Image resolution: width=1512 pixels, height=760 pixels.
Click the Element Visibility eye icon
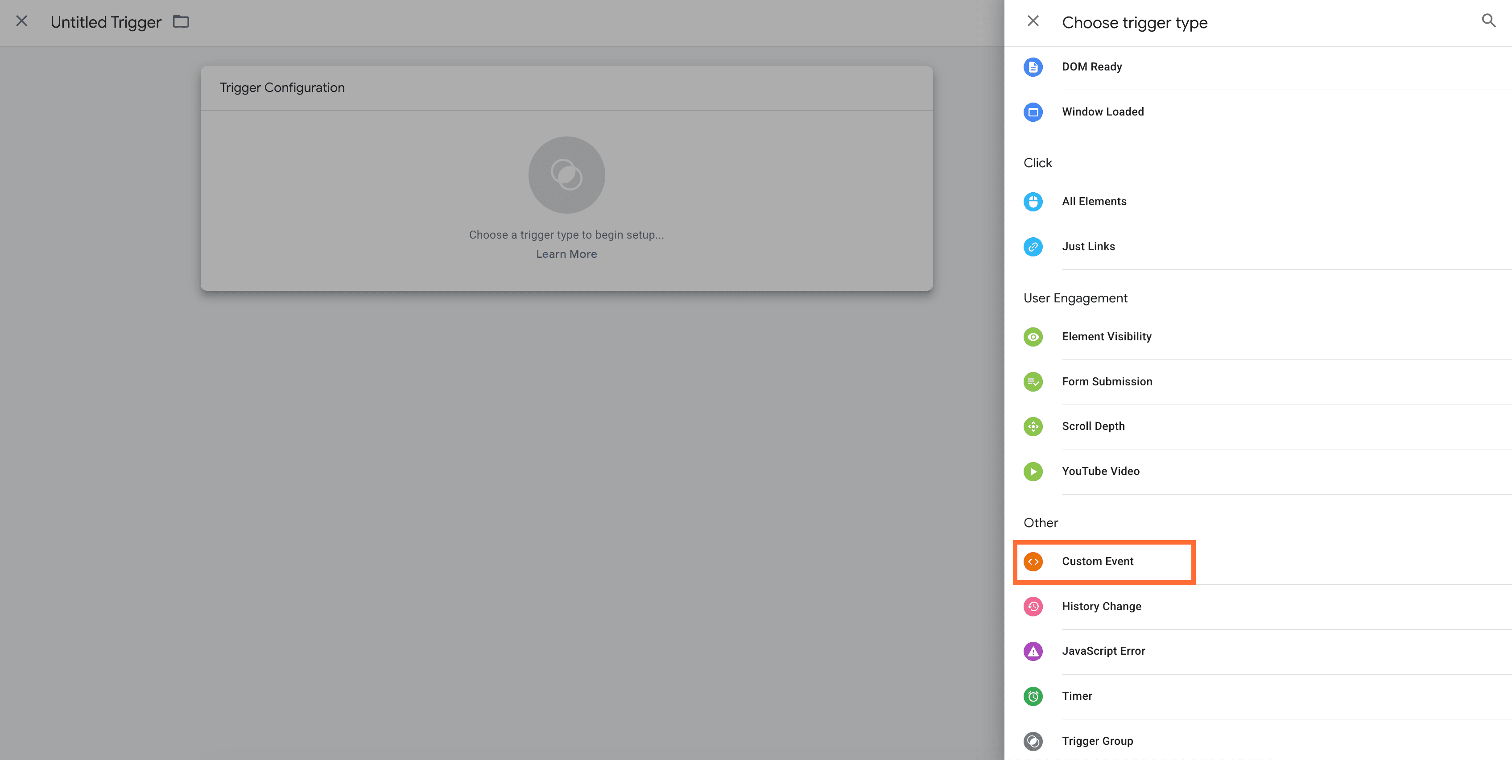(1033, 337)
